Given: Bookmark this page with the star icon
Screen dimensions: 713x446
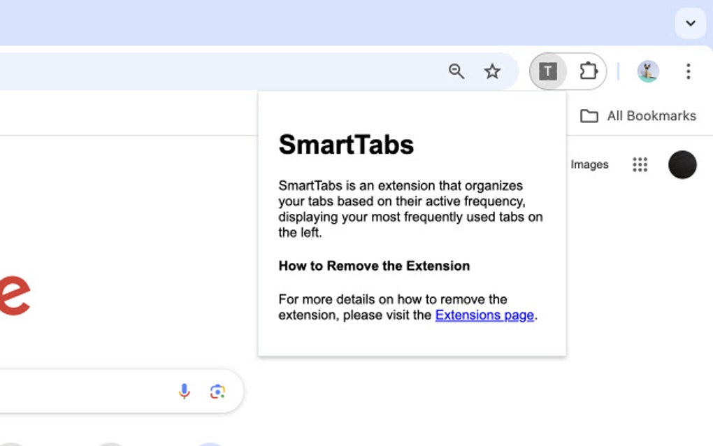Looking at the screenshot, I should [493, 71].
